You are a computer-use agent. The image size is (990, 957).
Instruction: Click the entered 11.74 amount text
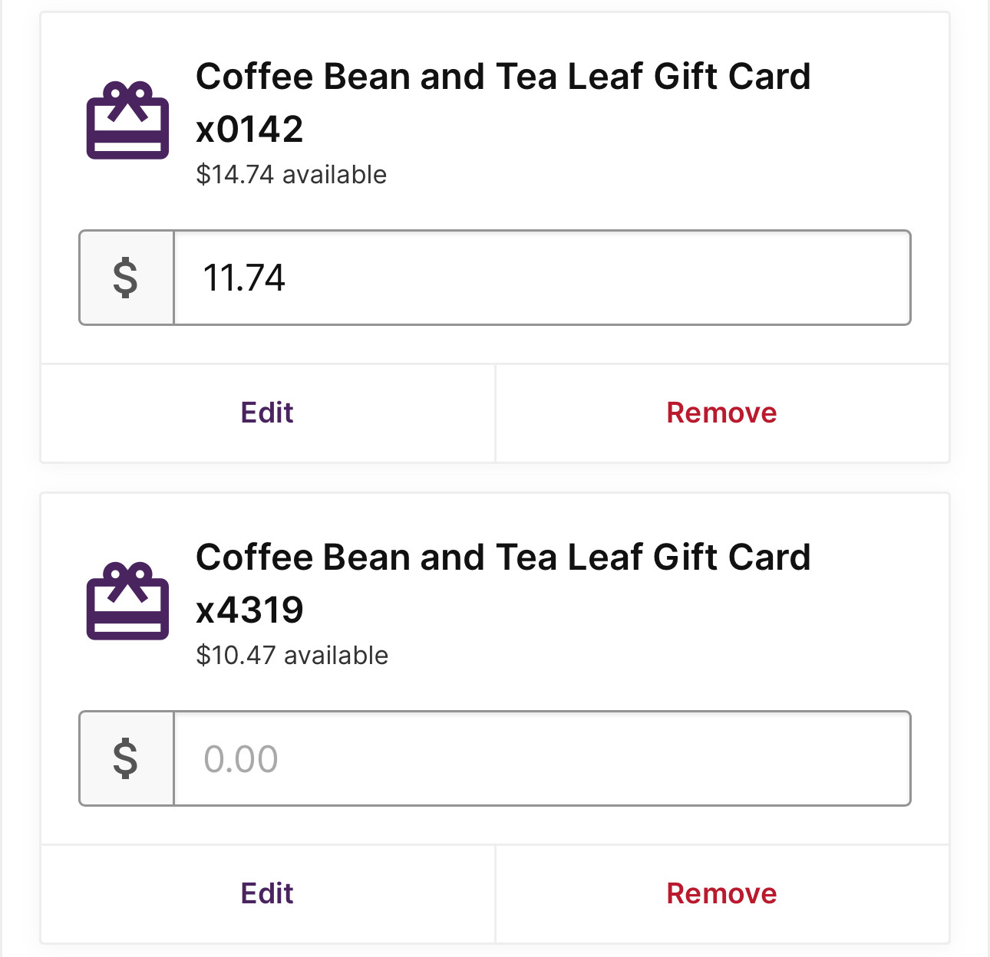pyautogui.click(x=244, y=278)
